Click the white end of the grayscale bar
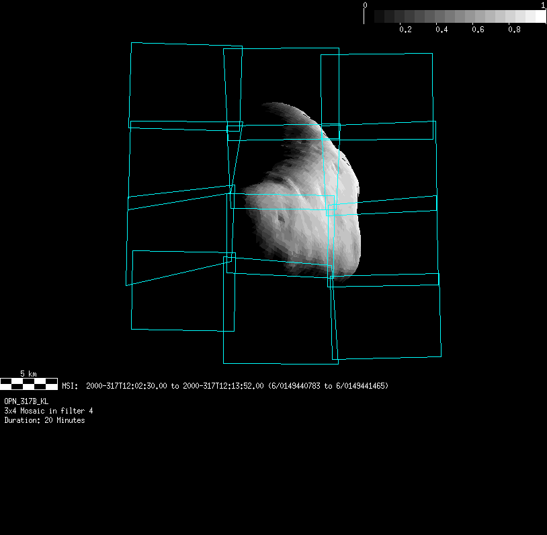The width and height of the screenshot is (547, 535). [x=539, y=17]
